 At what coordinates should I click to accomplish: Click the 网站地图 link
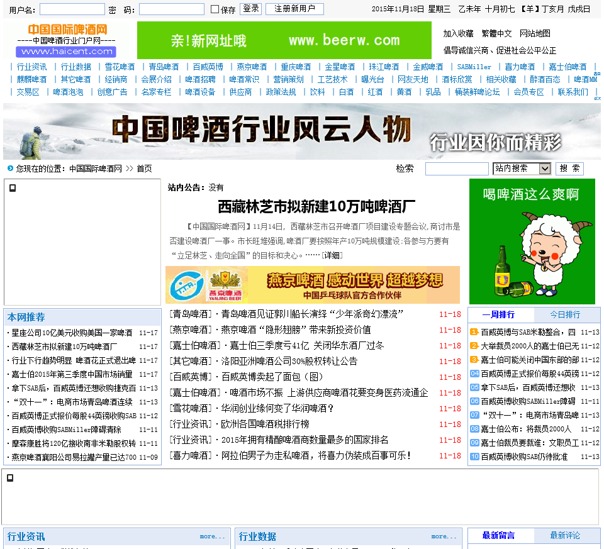[535, 33]
